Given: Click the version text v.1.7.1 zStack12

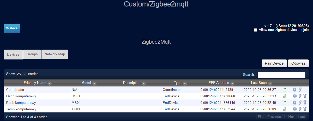Looking at the screenshot, I should point(286,26).
